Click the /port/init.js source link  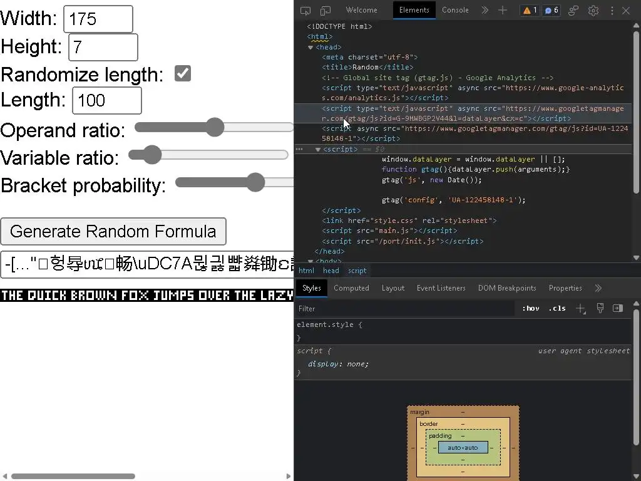click(406, 241)
